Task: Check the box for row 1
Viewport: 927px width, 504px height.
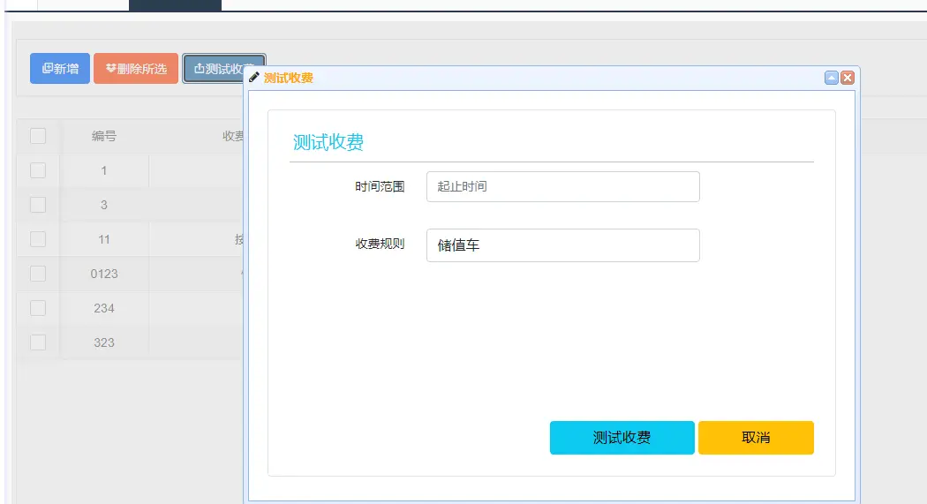Action: (x=38, y=170)
